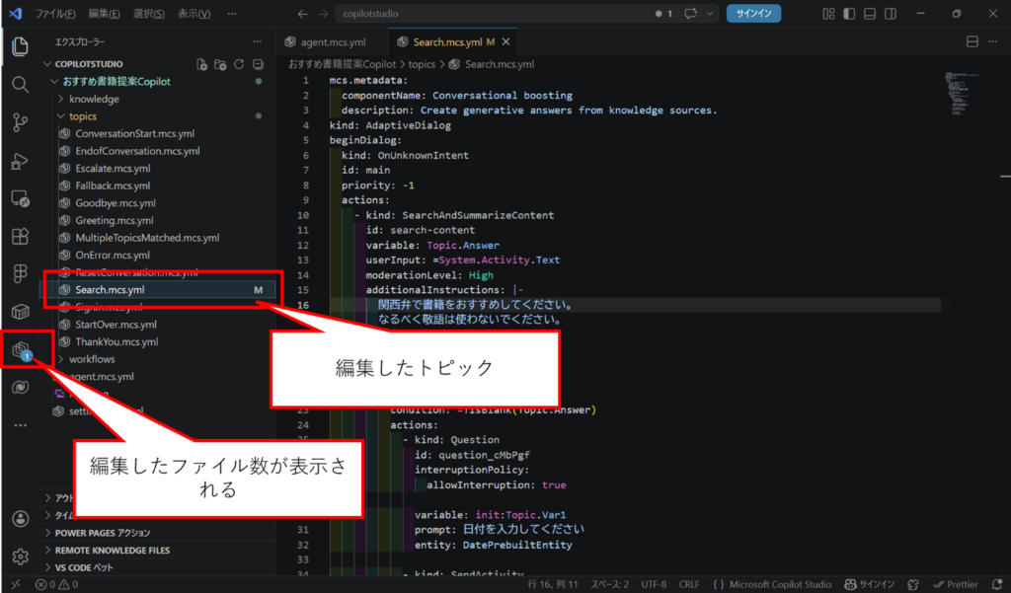1011x593 pixels.
Task: Switch to the agent.mcs.yml tab
Action: coord(330,42)
